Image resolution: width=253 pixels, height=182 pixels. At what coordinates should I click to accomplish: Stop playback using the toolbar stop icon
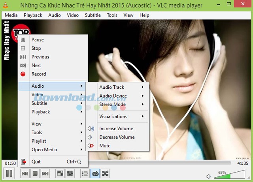[x=35, y=173]
